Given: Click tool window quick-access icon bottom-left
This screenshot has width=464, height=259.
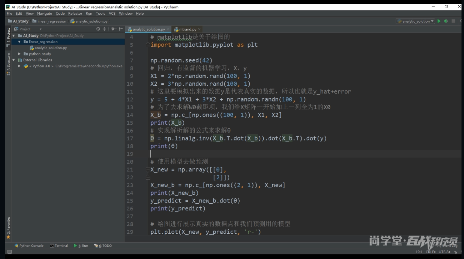Looking at the screenshot, I should click(x=10, y=252).
